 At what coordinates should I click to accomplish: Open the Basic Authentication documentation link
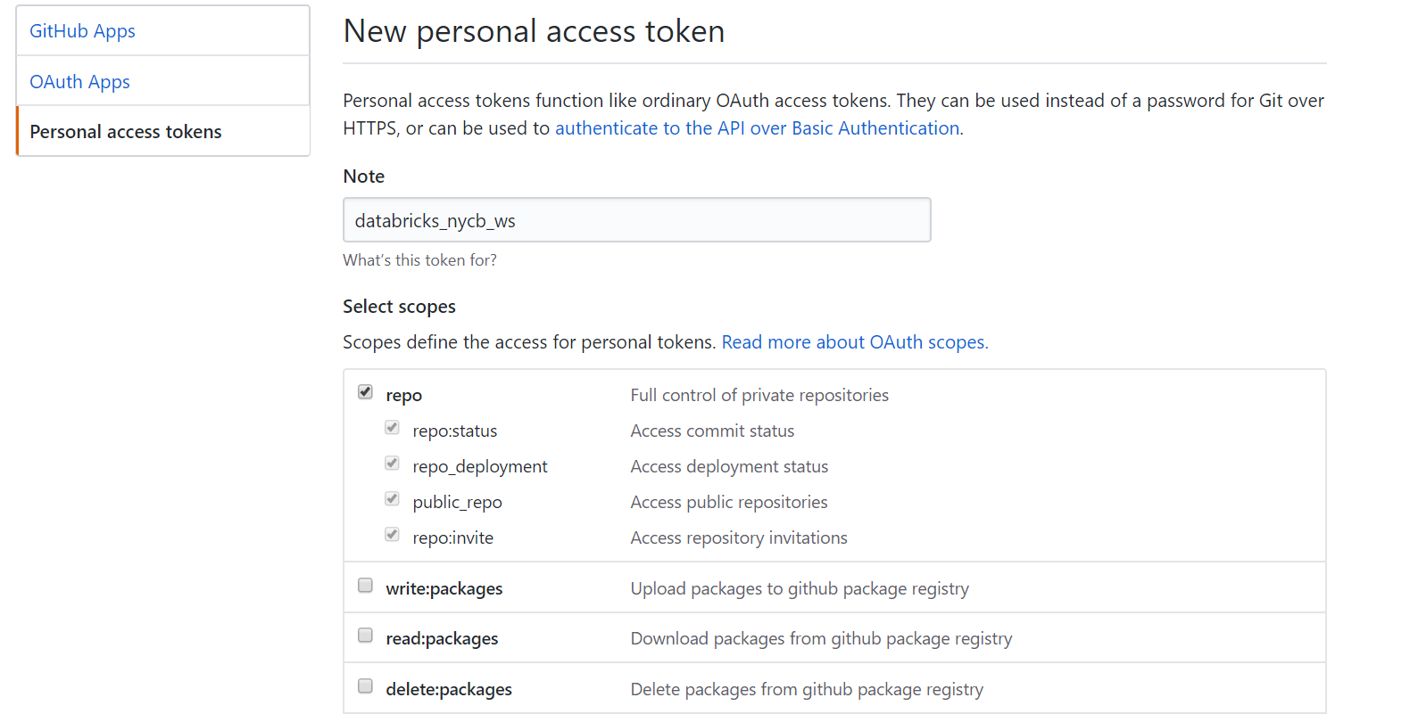(x=757, y=127)
